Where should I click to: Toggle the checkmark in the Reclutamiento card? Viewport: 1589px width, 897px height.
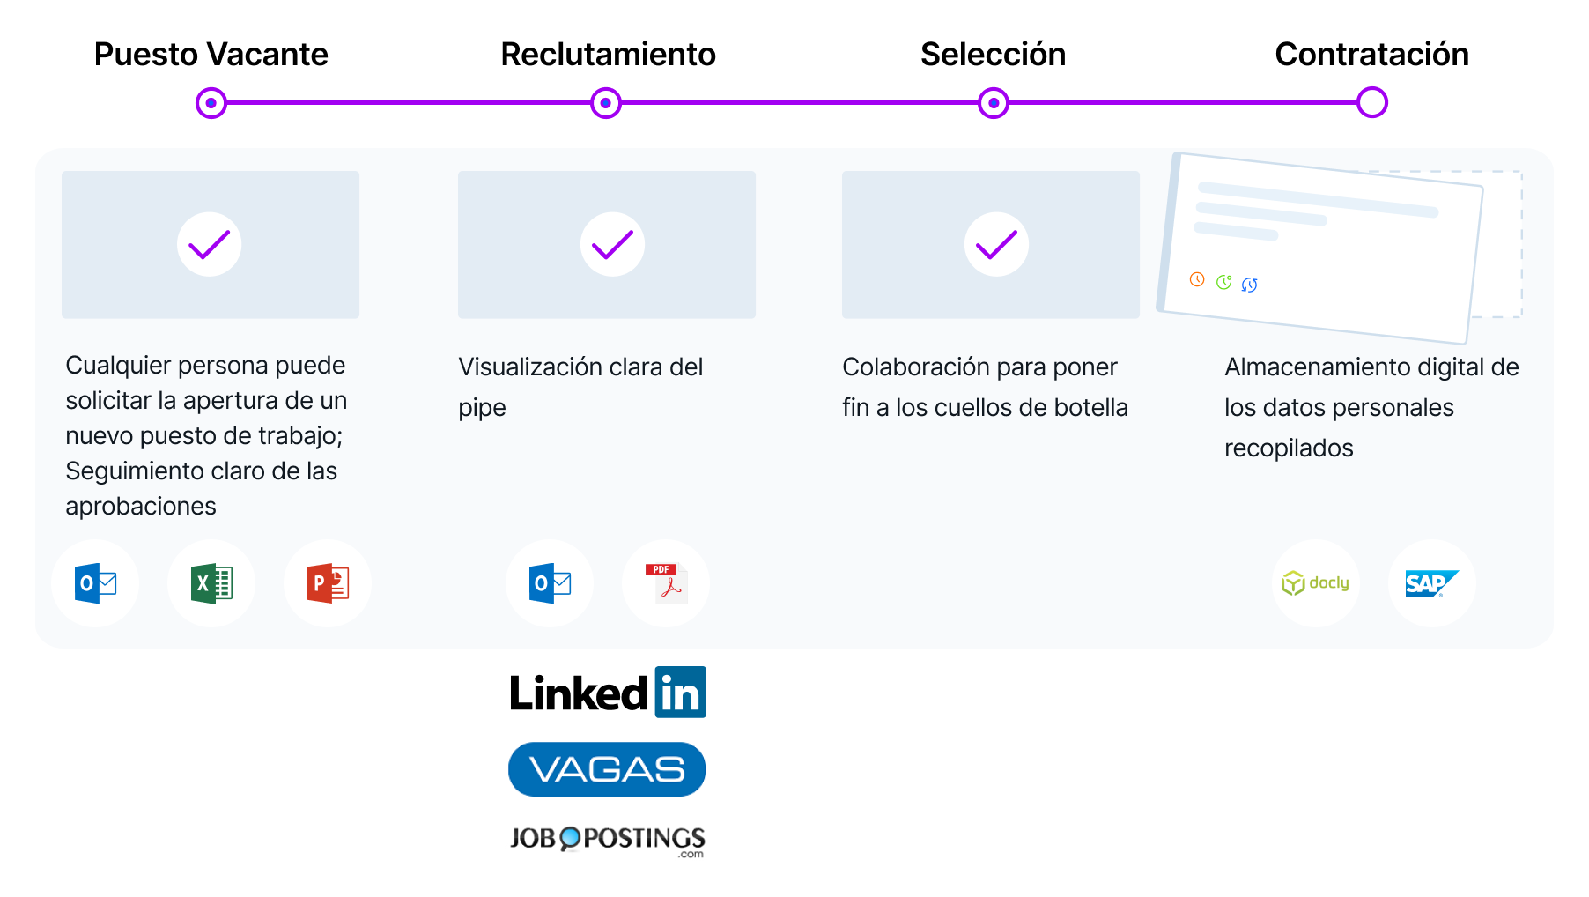612,244
